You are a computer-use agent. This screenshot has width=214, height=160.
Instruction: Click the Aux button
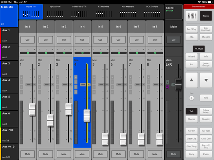coord(191,64)
